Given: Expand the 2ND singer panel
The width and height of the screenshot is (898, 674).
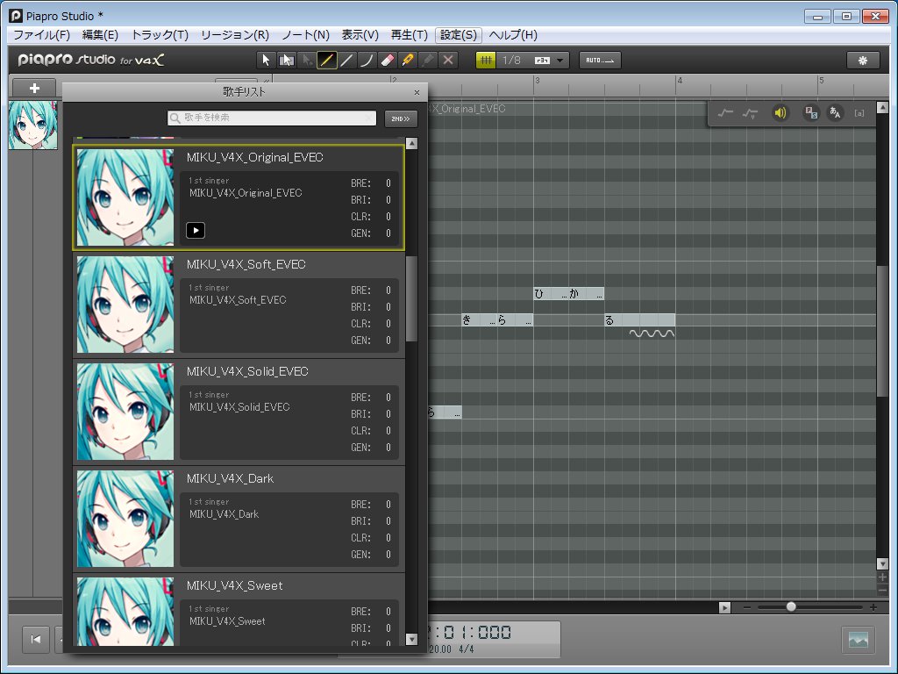Looking at the screenshot, I should 401,118.
